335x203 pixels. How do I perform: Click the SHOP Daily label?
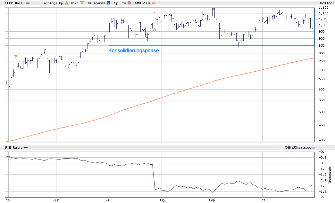[15, 3]
